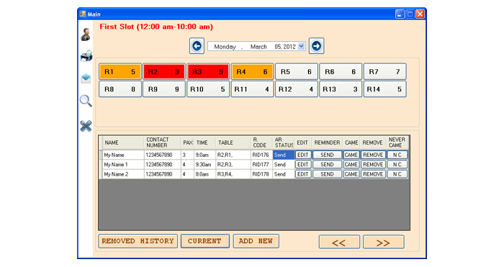Viewport: 504px width, 267px height.
Task: Click EDIT for My Name row
Action: click(303, 155)
